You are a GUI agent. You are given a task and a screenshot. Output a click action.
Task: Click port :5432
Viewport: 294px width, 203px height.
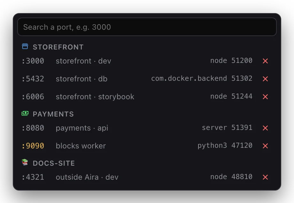33,79
